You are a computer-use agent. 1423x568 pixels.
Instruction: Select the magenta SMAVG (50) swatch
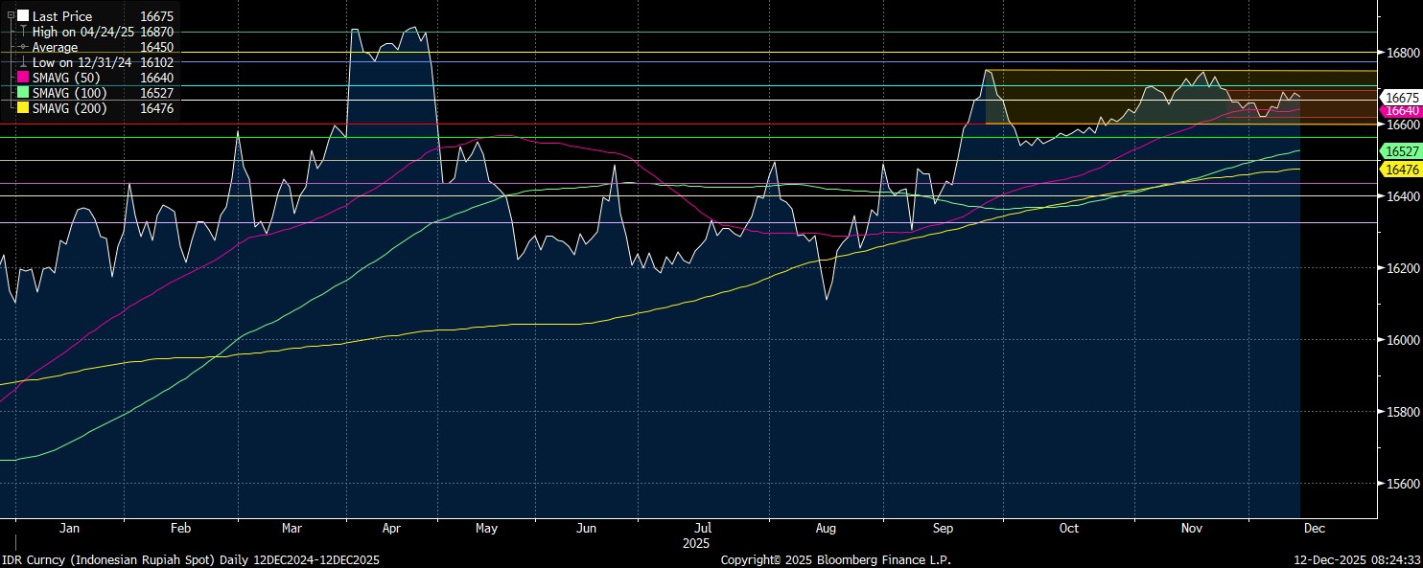click(23, 78)
